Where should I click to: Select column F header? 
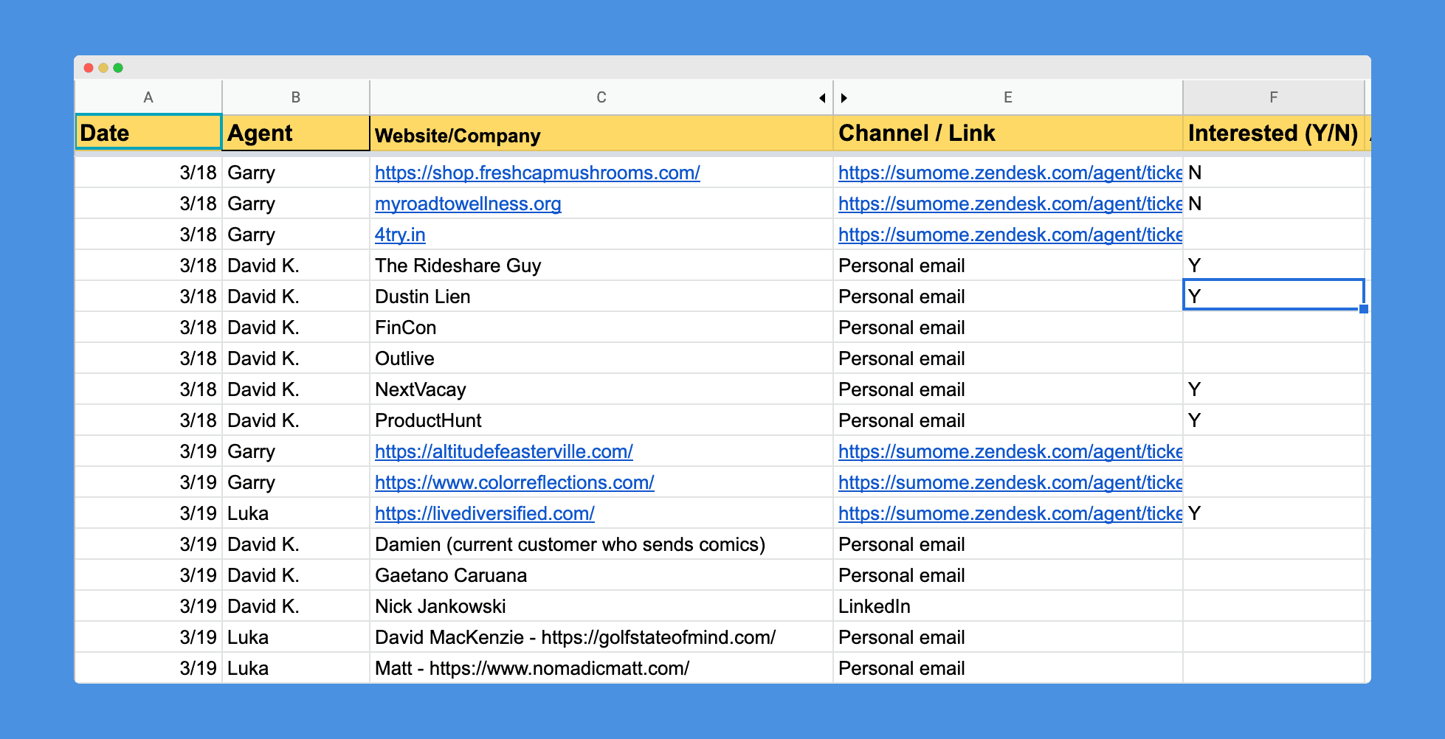1274,97
